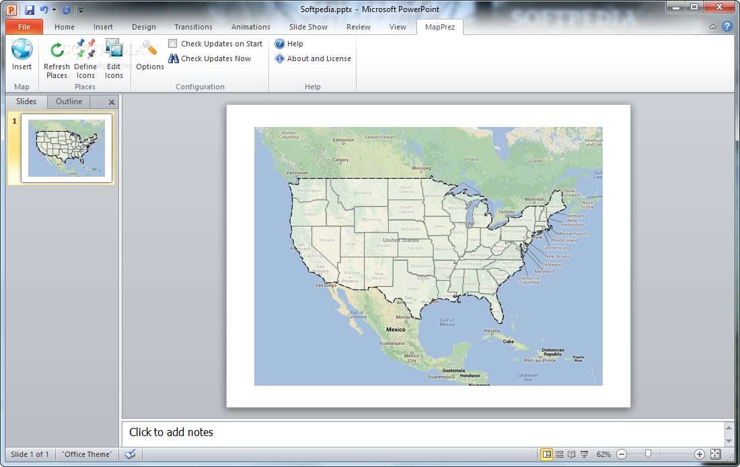Screen dimensions: 740x467
Task: Select slide 1 thumbnail
Action: pos(67,148)
